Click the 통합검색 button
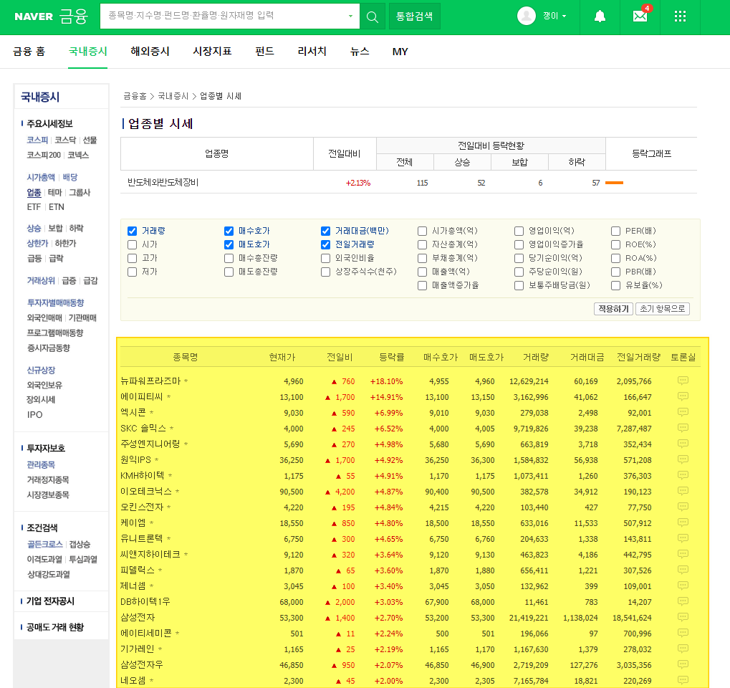 414,16
